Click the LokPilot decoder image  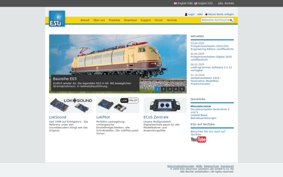[118, 105]
